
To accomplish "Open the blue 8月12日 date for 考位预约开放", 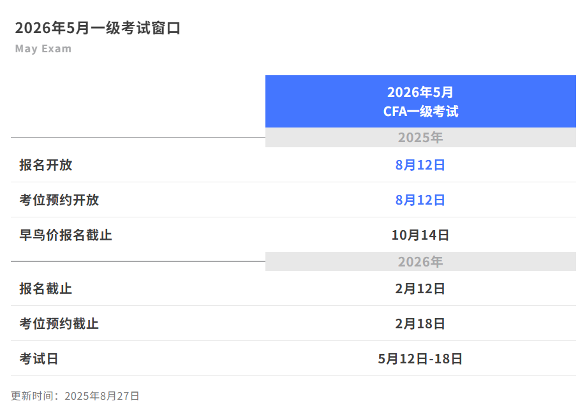I will coord(420,200).
